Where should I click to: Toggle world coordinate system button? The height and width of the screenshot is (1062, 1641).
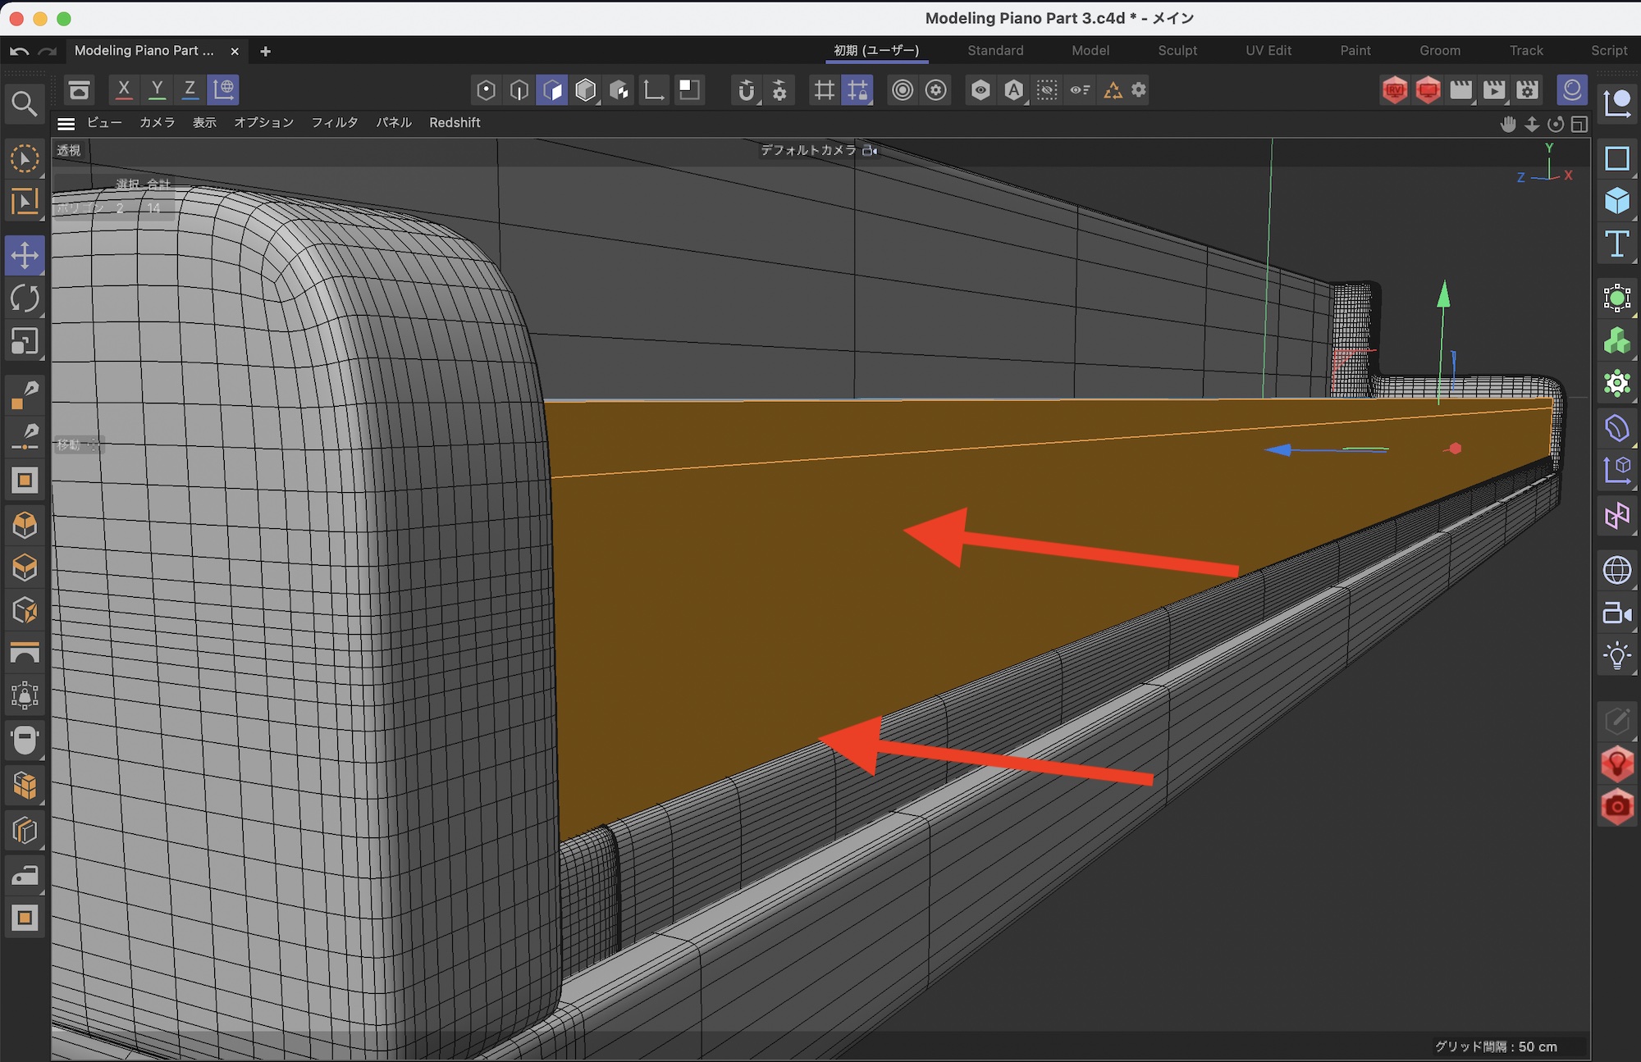223,89
